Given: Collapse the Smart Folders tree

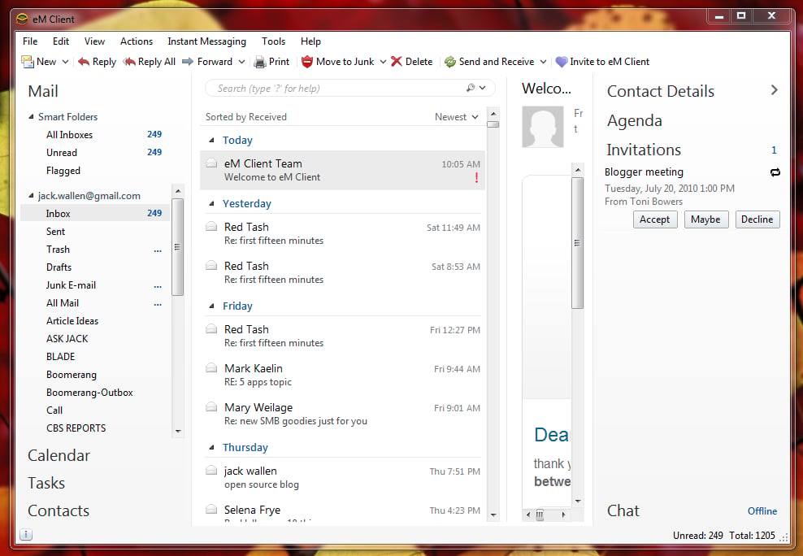Looking at the screenshot, I should tap(31, 117).
